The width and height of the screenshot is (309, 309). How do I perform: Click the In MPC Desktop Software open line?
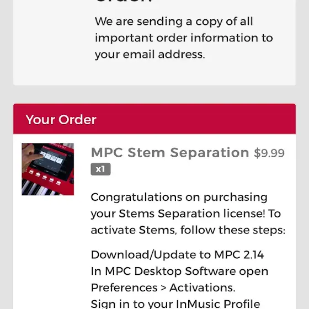[179, 271]
